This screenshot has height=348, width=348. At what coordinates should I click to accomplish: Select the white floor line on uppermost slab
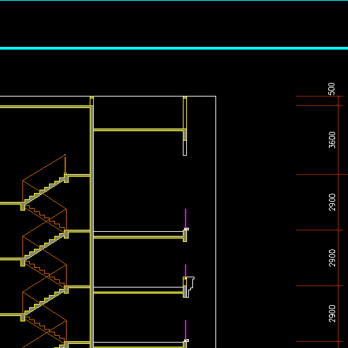pos(138,231)
